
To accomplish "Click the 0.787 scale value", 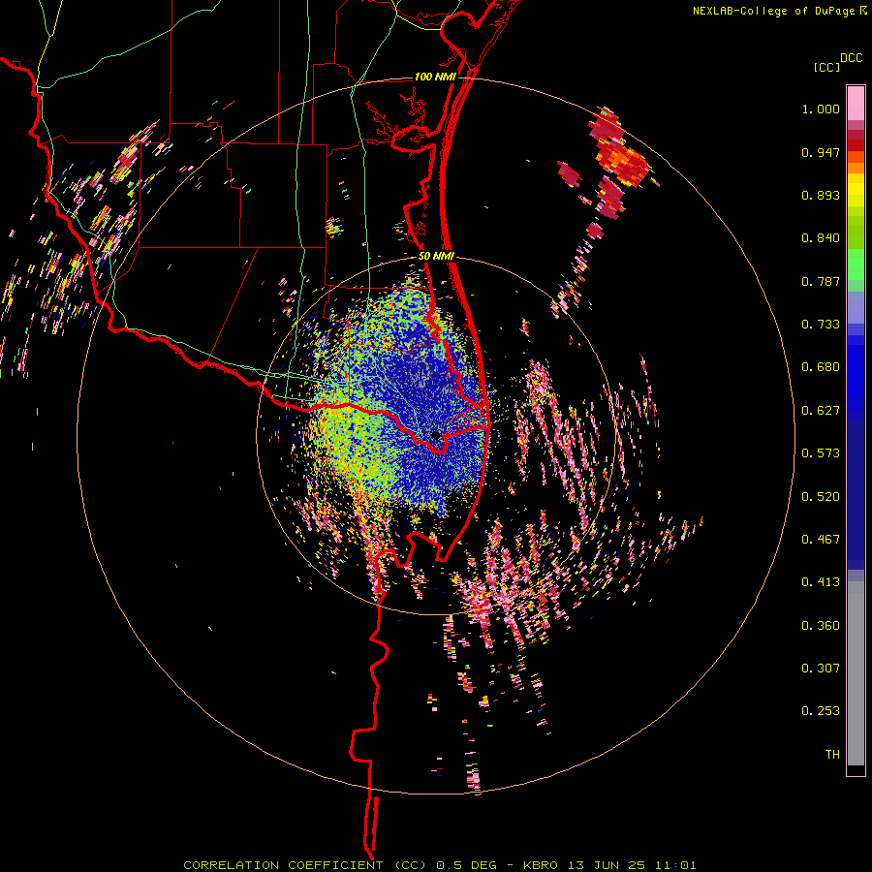I will tap(821, 281).
